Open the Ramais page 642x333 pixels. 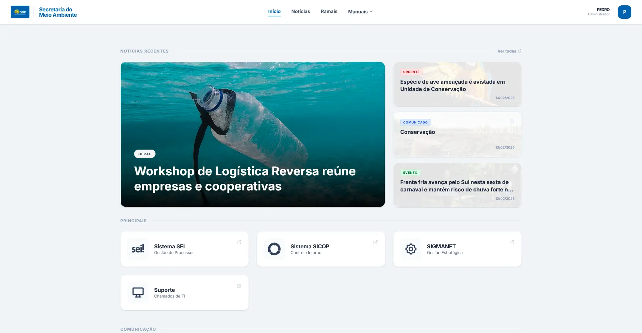click(x=329, y=11)
